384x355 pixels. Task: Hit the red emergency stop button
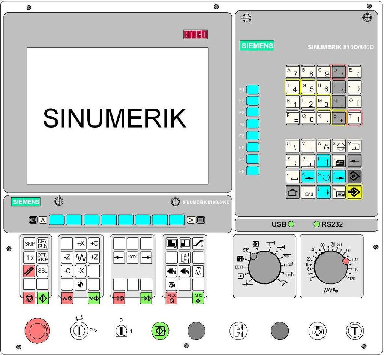(x=37, y=330)
